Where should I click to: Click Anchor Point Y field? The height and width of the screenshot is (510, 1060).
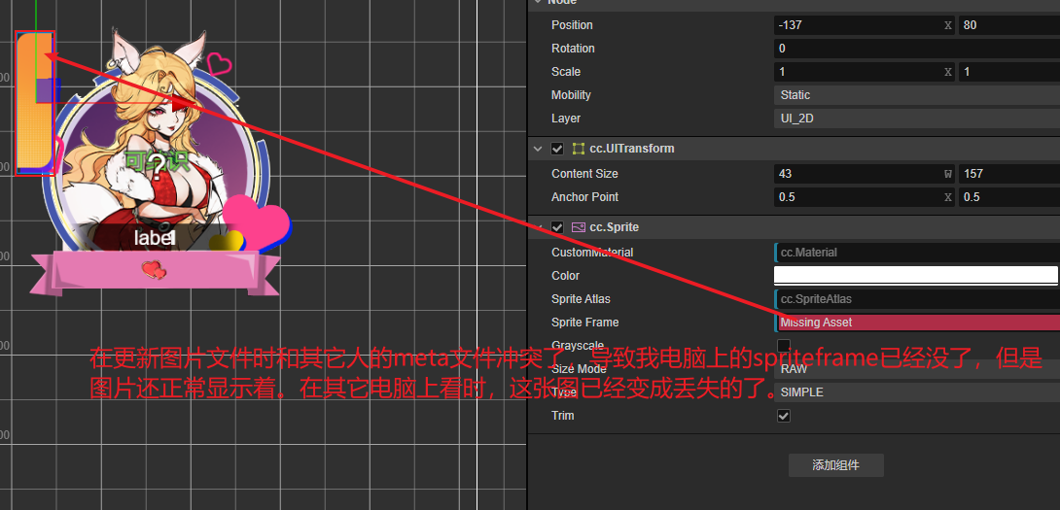pyautogui.click(x=1009, y=197)
